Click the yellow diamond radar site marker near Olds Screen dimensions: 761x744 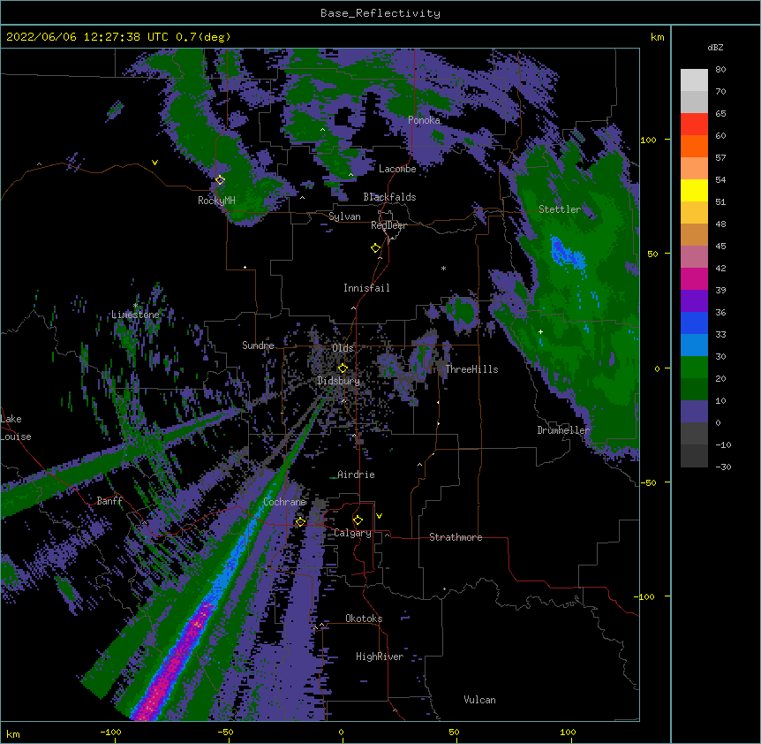click(x=343, y=368)
